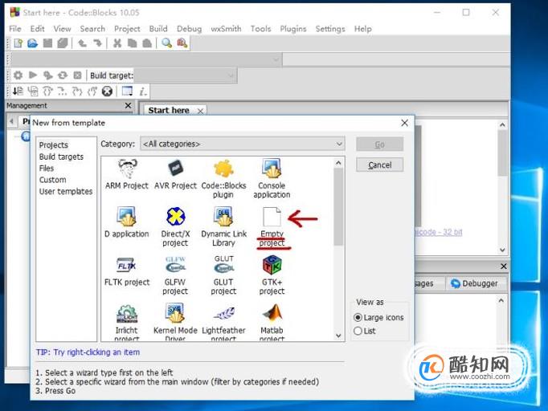Image resolution: width=548 pixels, height=411 pixels.
Task: Close the Start here tab
Action: (200, 111)
